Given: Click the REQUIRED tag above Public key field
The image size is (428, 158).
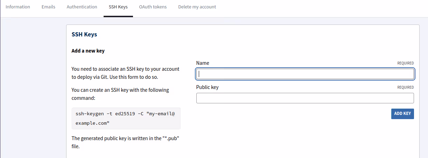Looking at the screenshot, I should (x=405, y=88).
